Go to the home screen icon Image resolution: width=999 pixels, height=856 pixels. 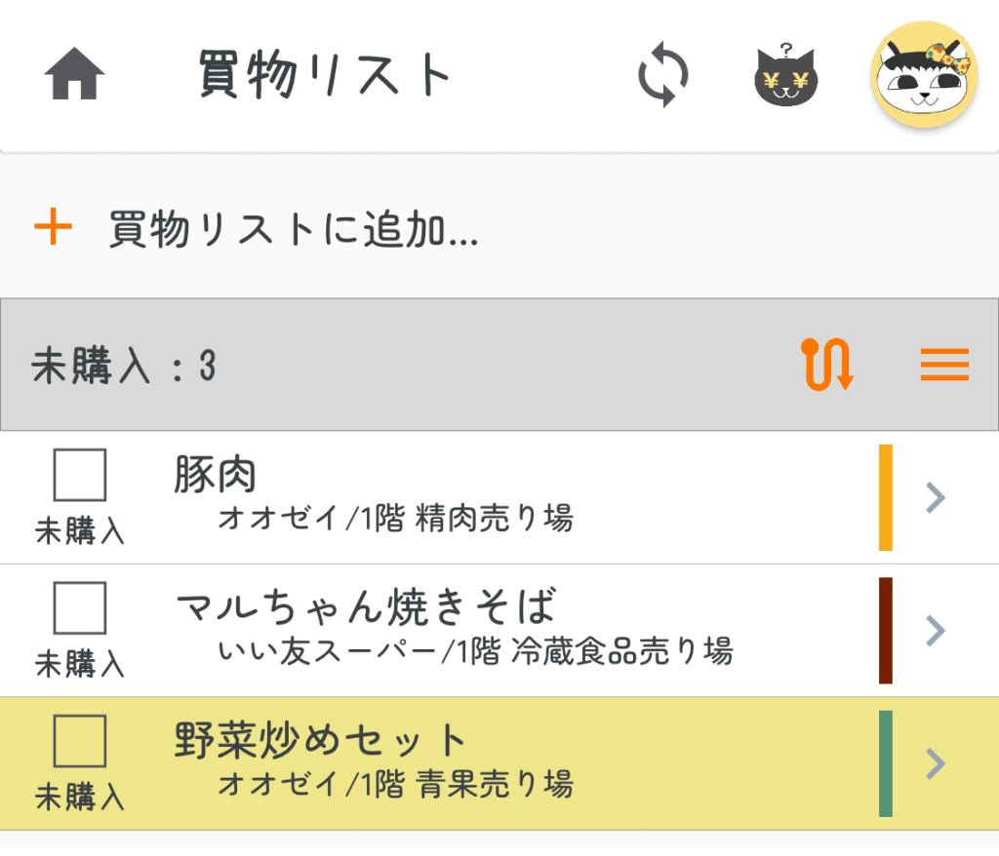tap(74, 74)
